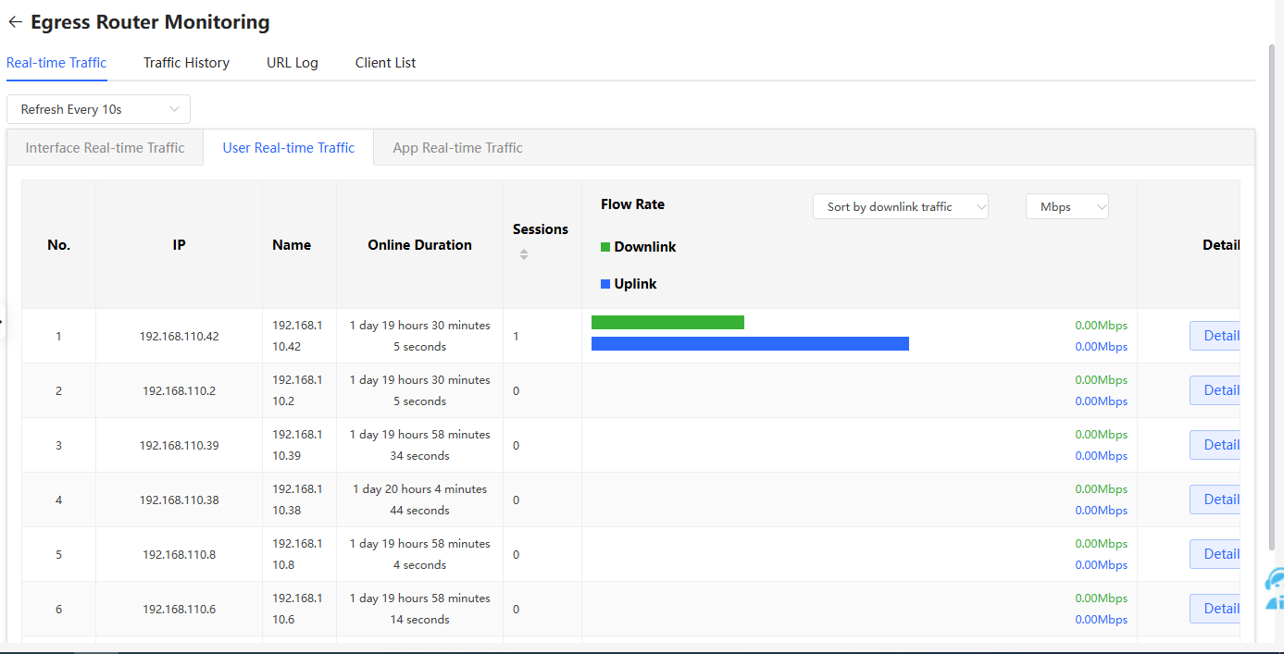
Task: Click the blue assistant icon at right edge
Action: click(1275, 588)
